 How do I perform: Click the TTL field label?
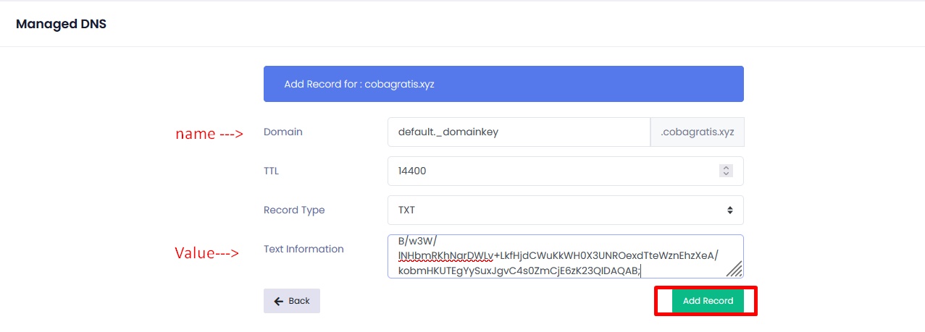[271, 171]
